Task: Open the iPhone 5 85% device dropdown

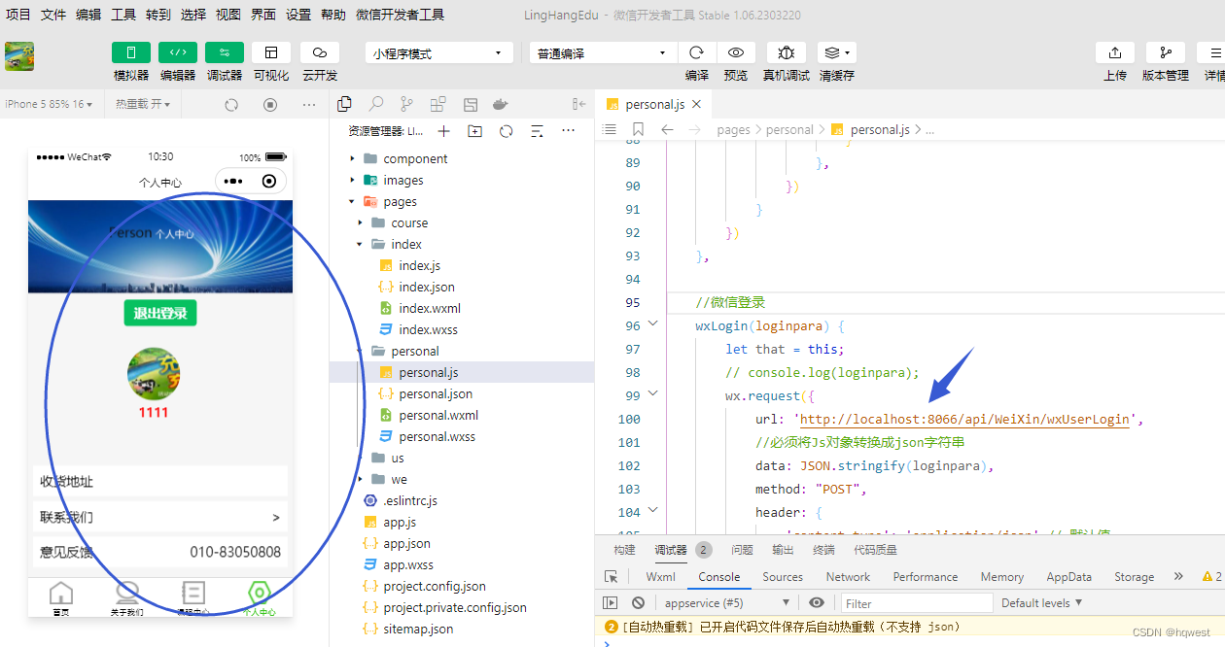Action: tap(51, 104)
